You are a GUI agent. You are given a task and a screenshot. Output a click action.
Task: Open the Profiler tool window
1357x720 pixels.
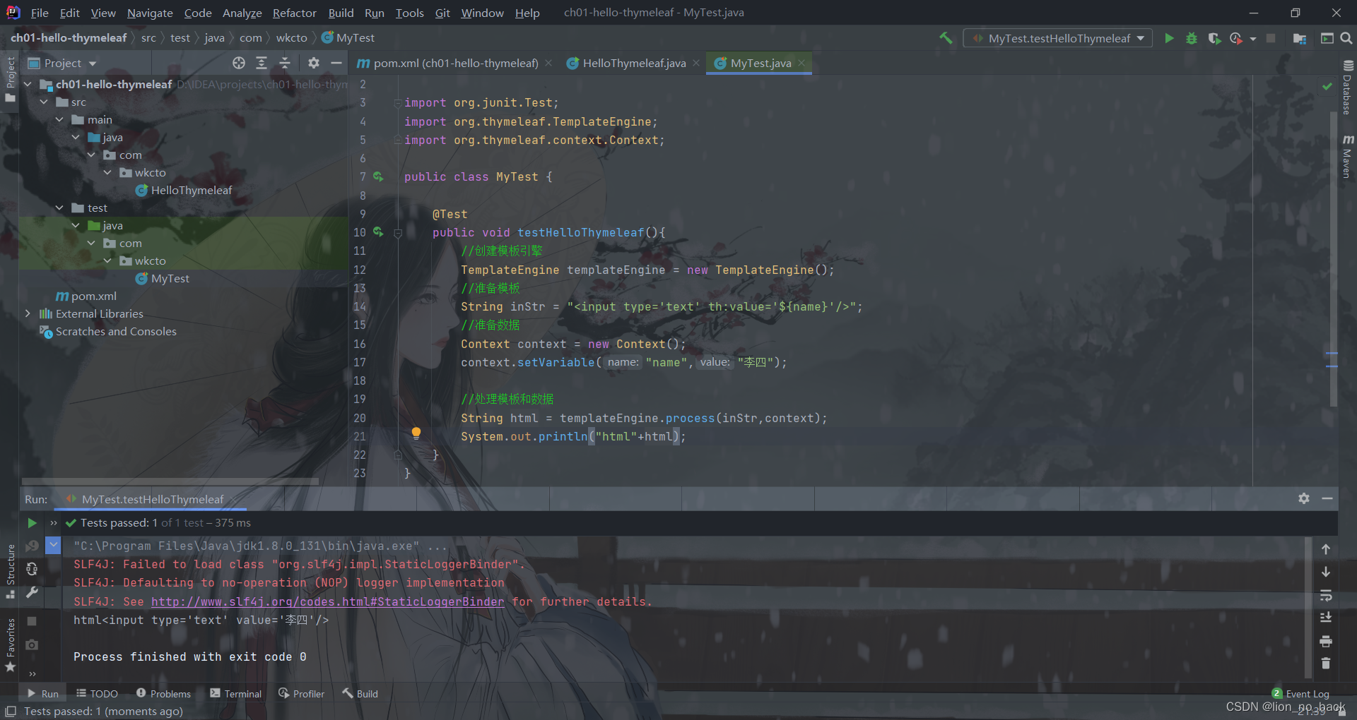(x=302, y=694)
